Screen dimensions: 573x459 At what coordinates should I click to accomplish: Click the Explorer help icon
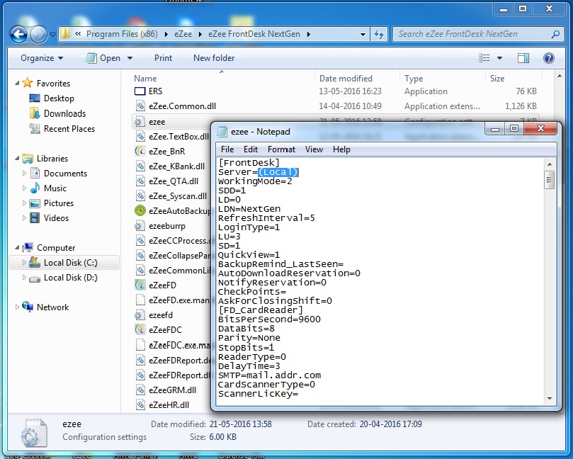(x=548, y=58)
